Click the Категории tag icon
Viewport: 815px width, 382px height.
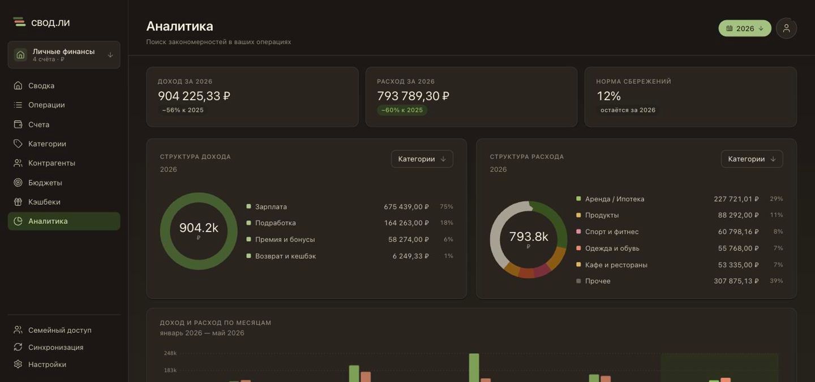[x=18, y=144]
